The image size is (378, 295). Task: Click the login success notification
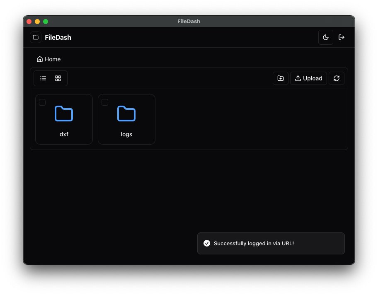pyautogui.click(x=271, y=243)
